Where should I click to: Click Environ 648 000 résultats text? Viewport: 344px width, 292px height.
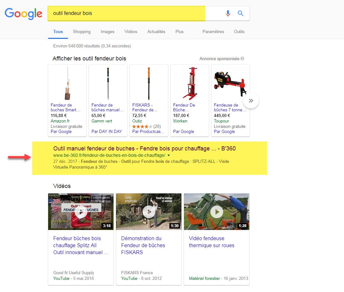(x=92, y=46)
